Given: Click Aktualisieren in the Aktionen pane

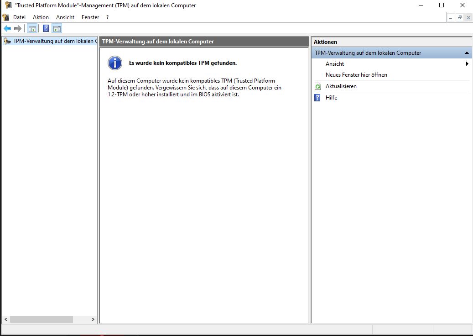Looking at the screenshot, I should pyautogui.click(x=341, y=86).
